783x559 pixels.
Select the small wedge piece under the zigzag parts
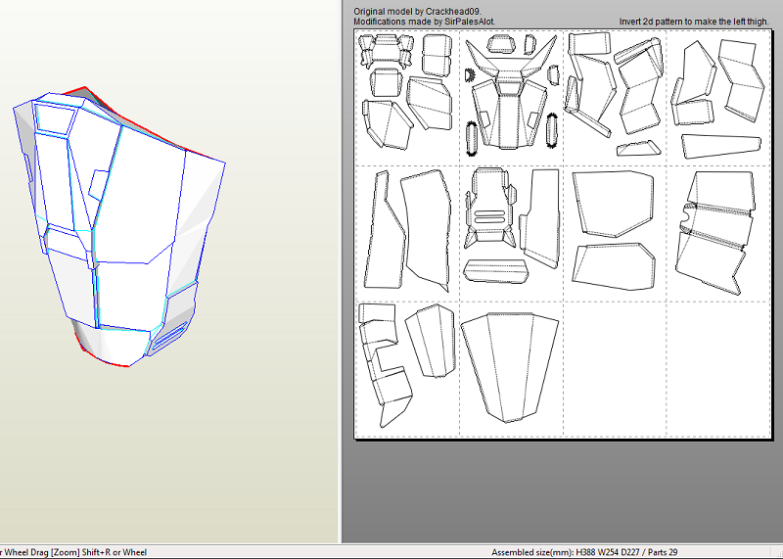click(638, 149)
